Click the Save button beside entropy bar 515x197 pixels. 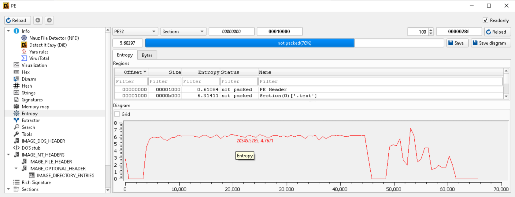click(x=456, y=43)
